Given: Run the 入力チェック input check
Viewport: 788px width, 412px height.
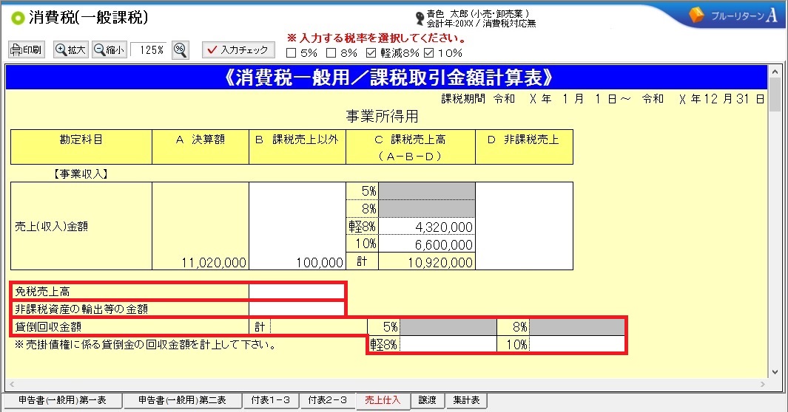Looking at the screenshot, I should (238, 49).
